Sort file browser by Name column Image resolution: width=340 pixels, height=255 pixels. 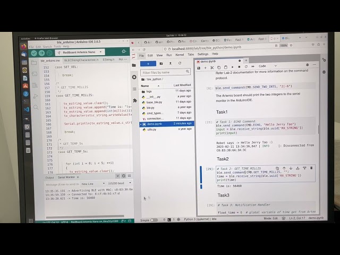pos(150,86)
